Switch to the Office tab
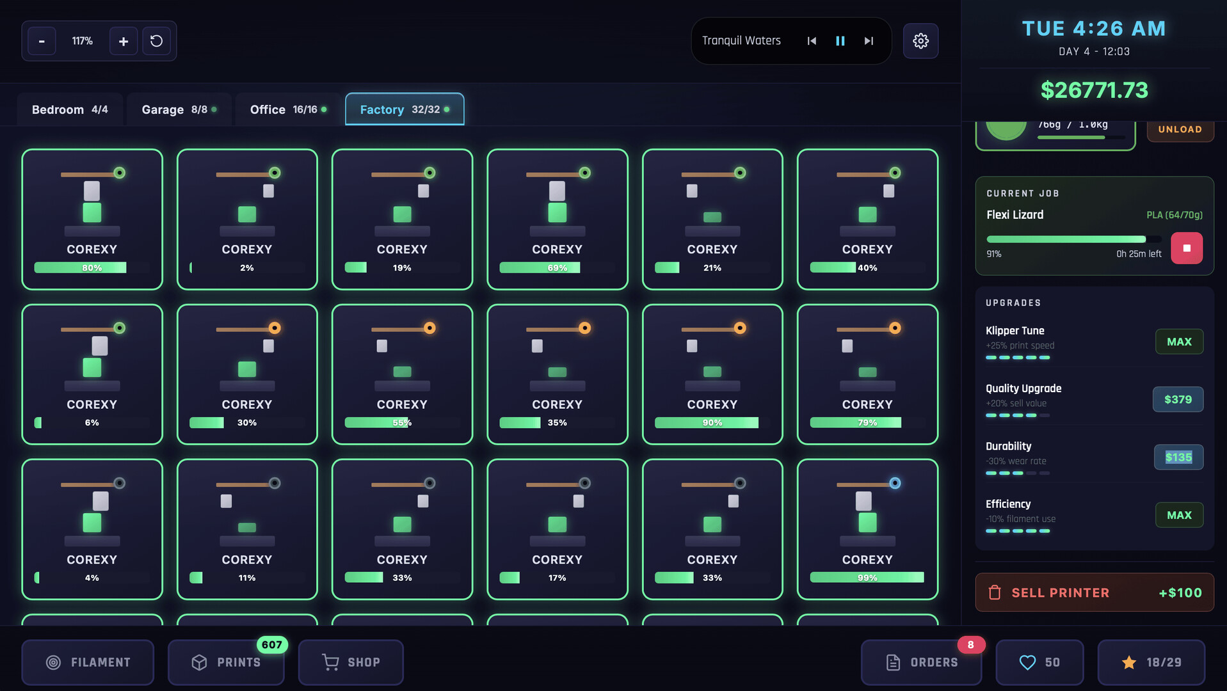Viewport: 1227px width, 691px height. click(x=287, y=109)
